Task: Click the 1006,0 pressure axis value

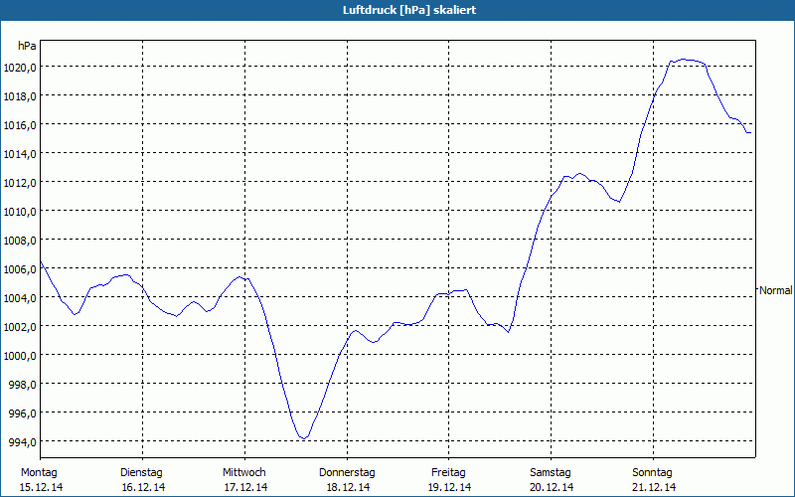Action: pyautogui.click(x=20, y=269)
